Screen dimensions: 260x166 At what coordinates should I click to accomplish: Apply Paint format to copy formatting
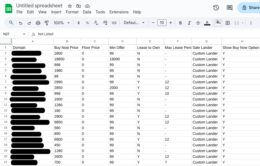pyautogui.click(x=47, y=23)
